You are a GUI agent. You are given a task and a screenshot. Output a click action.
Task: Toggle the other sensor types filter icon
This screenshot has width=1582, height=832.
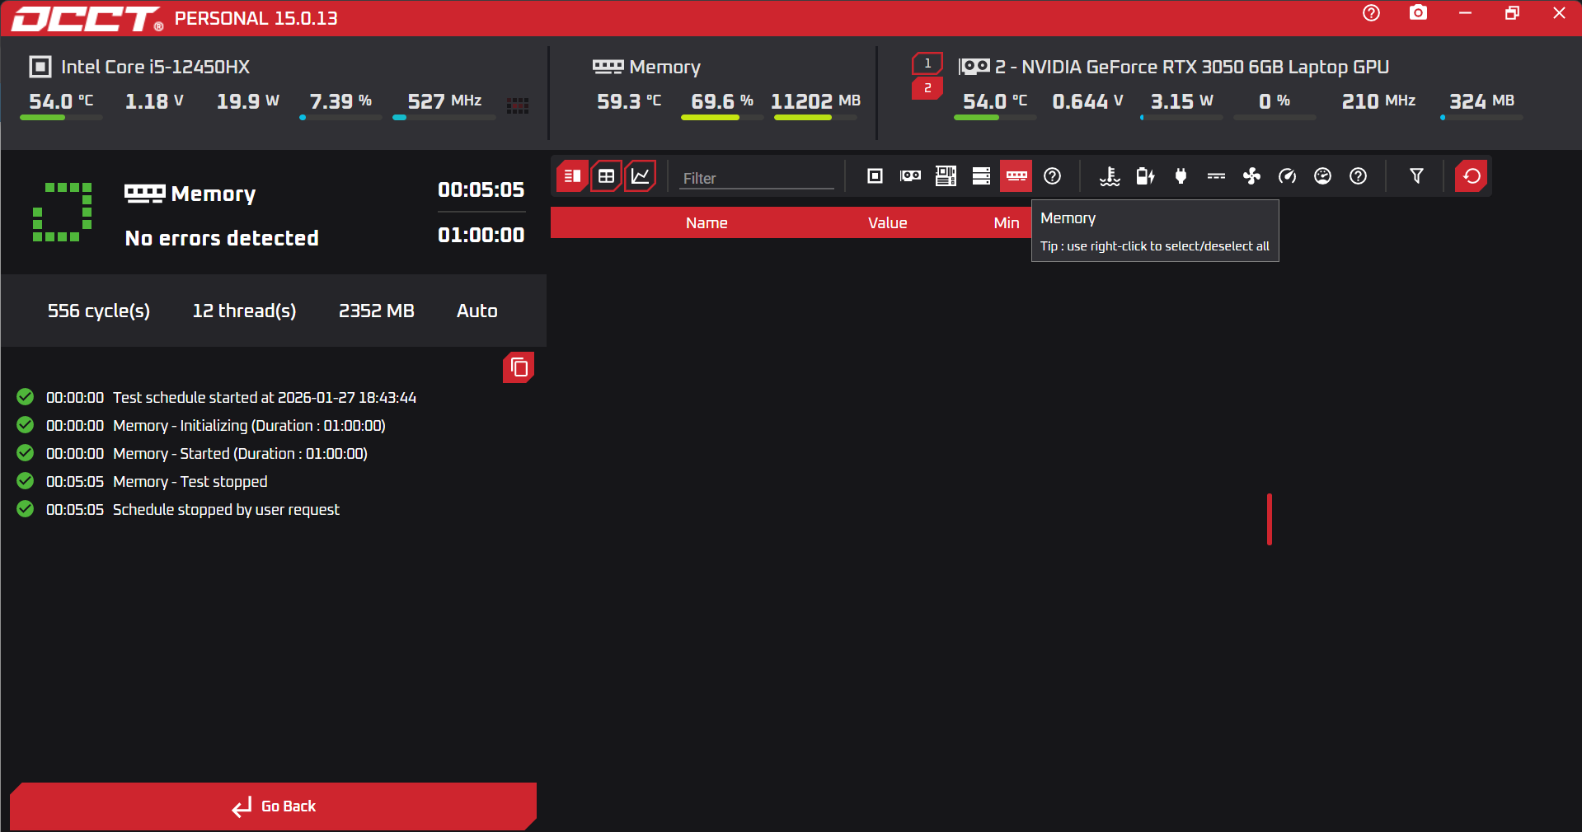tap(1358, 176)
